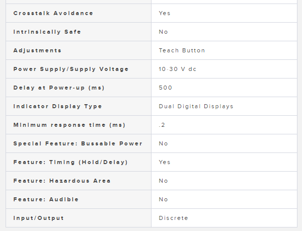Click the Feature: Hazardous Area label
This screenshot has height=231, width=302.
coord(61,181)
